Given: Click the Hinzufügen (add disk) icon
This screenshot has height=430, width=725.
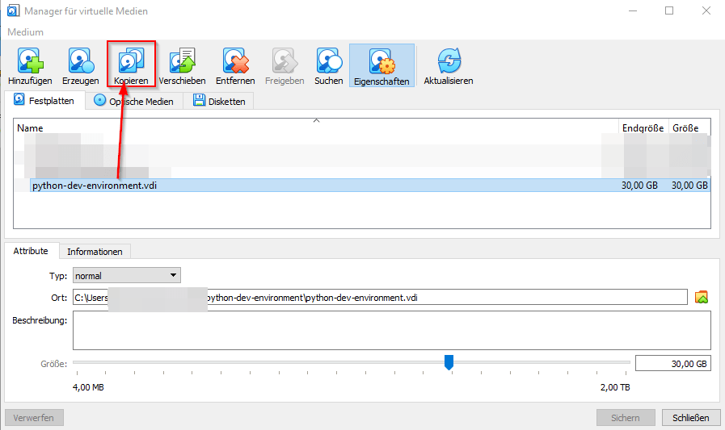Looking at the screenshot, I should click(x=30, y=62).
